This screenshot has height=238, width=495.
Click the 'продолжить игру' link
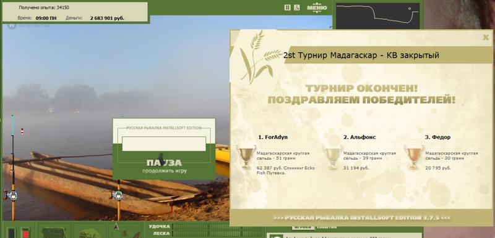(164, 171)
